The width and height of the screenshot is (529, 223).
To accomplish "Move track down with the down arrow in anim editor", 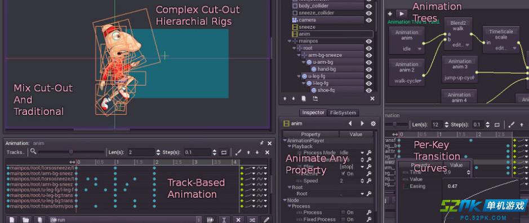I will coord(257,153).
